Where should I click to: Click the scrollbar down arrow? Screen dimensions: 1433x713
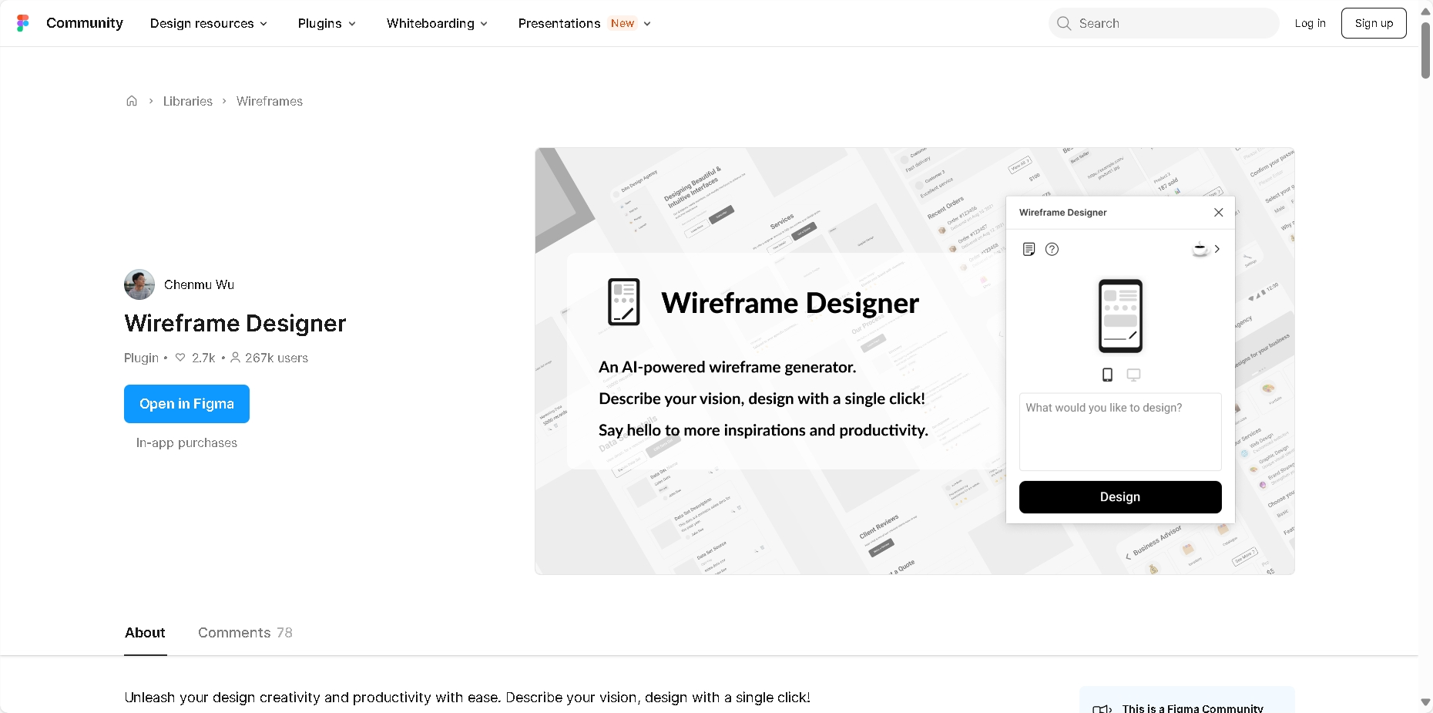tap(1425, 702)
